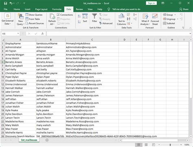Switch to Normal view in status bar

pyautogui.click(x=138, y=145)
